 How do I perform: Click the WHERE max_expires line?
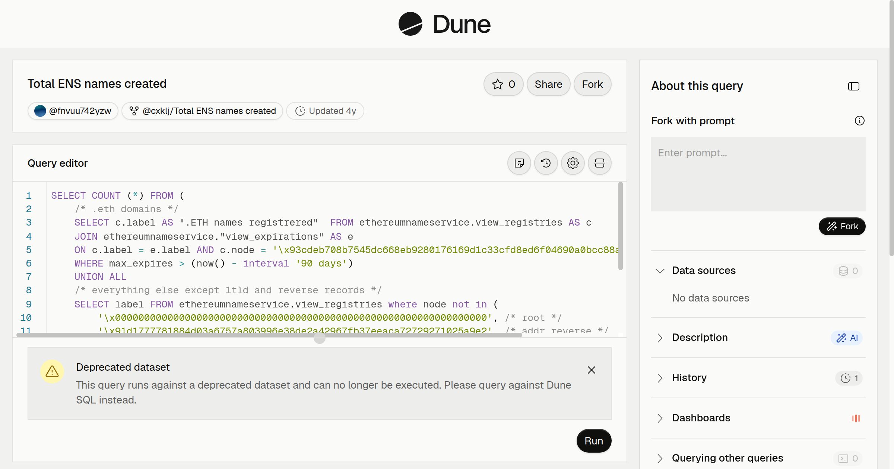click(213, 263)
